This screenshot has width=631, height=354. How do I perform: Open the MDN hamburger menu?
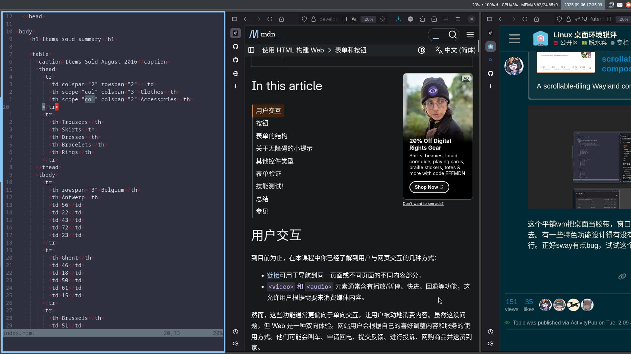coord(470,35)
